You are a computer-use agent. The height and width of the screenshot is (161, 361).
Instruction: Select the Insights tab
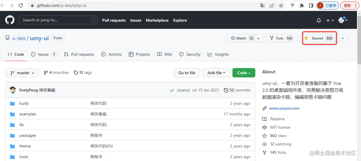218,54
